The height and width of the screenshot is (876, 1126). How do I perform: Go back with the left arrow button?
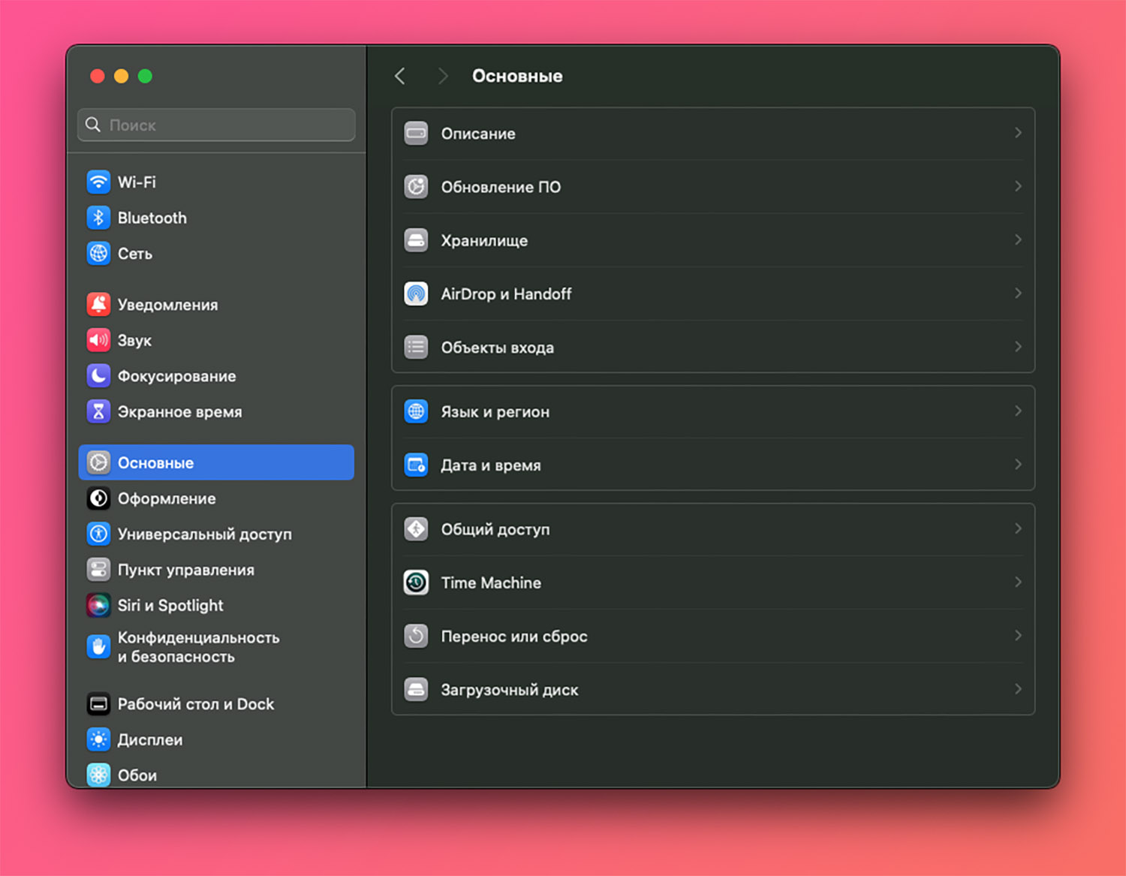coord(400,76)
